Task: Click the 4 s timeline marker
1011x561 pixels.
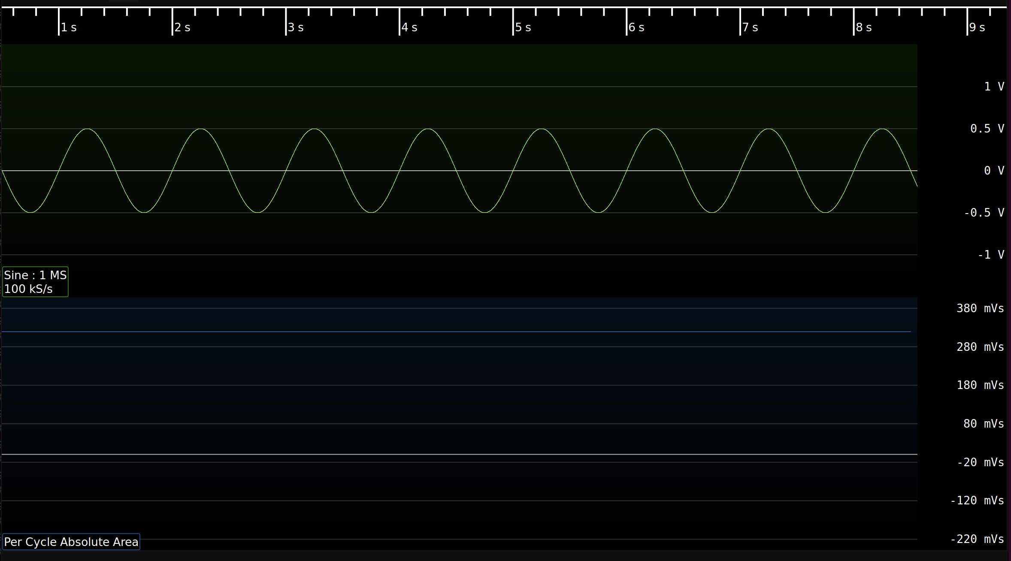Action: click(x=409, y=27)
